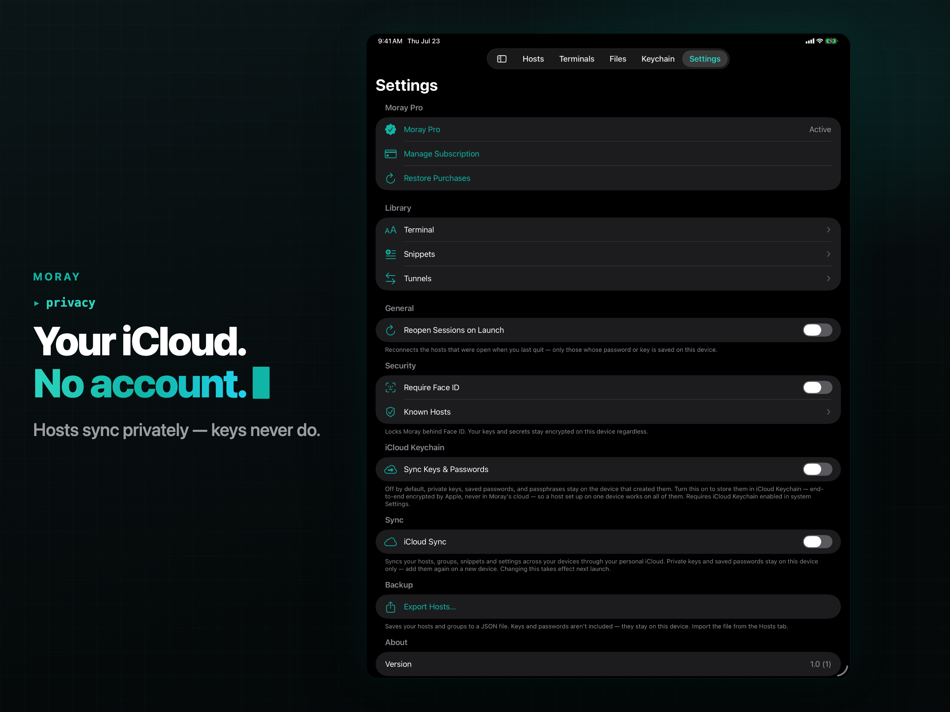This screenshot has height=712, width=950.
Task: Click the Restore Purchases refresh arrow icon
Action: [x=390, y=178]
